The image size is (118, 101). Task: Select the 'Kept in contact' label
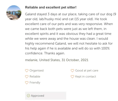[x=86, y=77]
